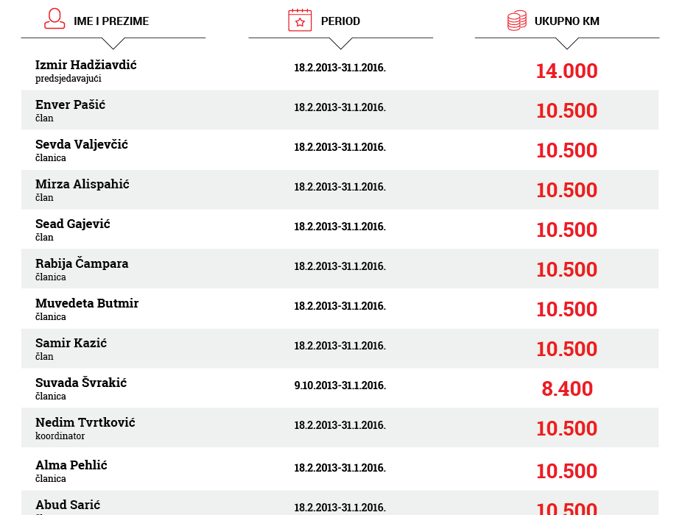Click the calendar icon next to "PERIOD"
Image resolution: width=682 pixels, height=515 pixels.
[300, 21]
